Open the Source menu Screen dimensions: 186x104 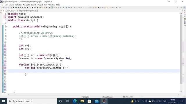(x=11, y=5)
